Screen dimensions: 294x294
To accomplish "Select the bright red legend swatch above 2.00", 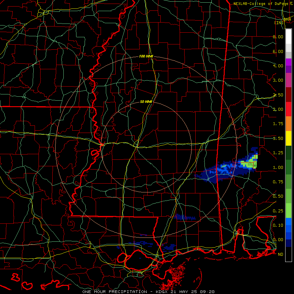I will [288, 109].
